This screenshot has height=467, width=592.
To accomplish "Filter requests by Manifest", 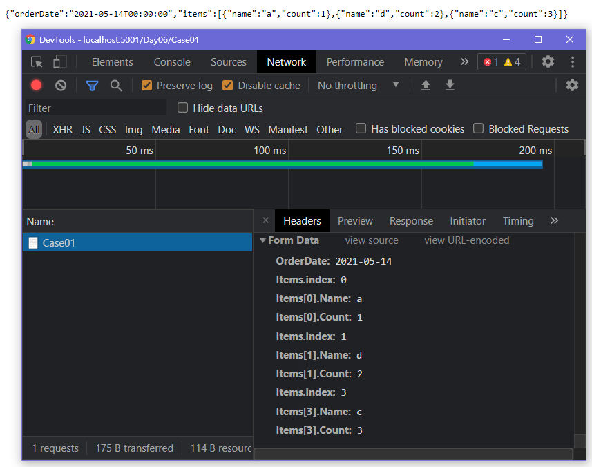I will pos(288,129).
